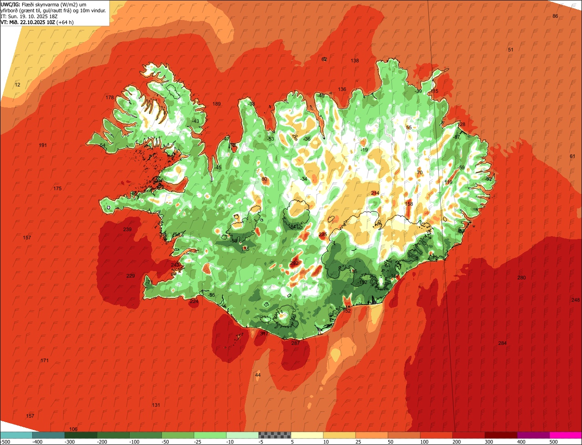The height and width of the screenshot is (445, 582).
Task: Click the flux value 61 near the right edge
Action: (x=572, y=157)
